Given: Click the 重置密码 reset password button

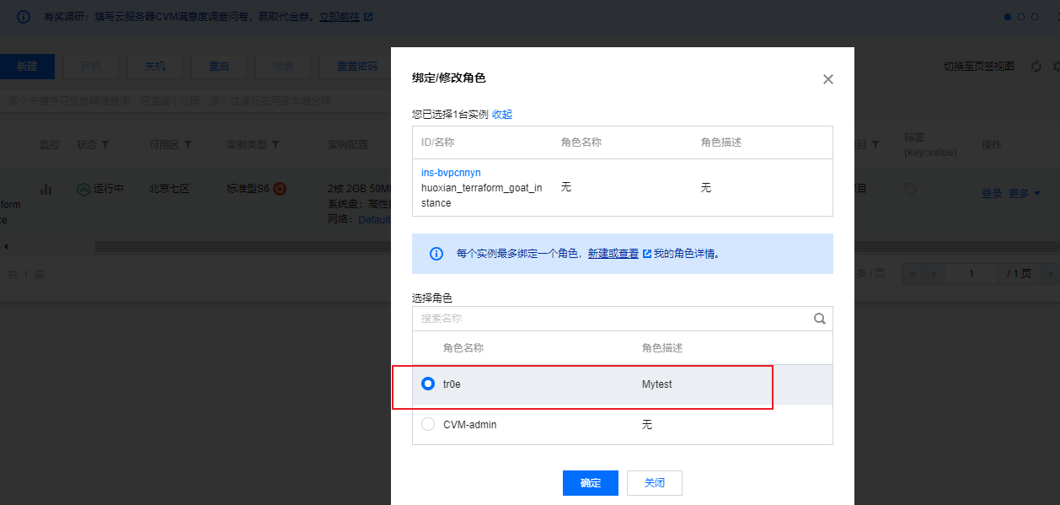Looking at the screenshot, I should (357, 67).
